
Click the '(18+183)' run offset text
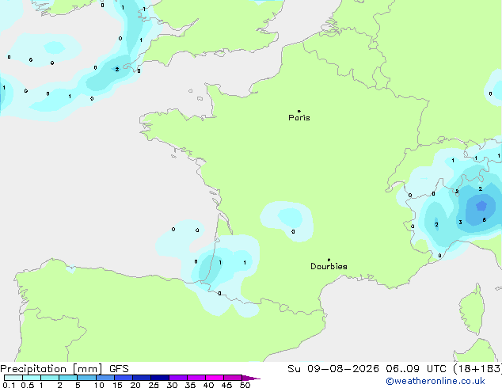(477, 369)
